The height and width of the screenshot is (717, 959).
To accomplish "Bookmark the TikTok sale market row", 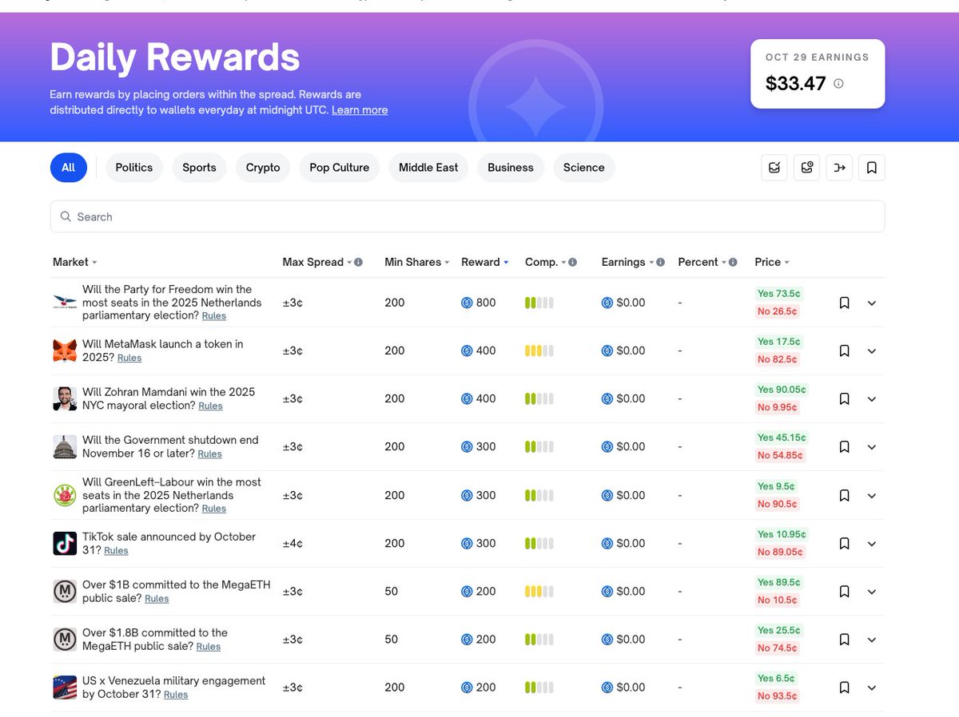I will (844, 544).
